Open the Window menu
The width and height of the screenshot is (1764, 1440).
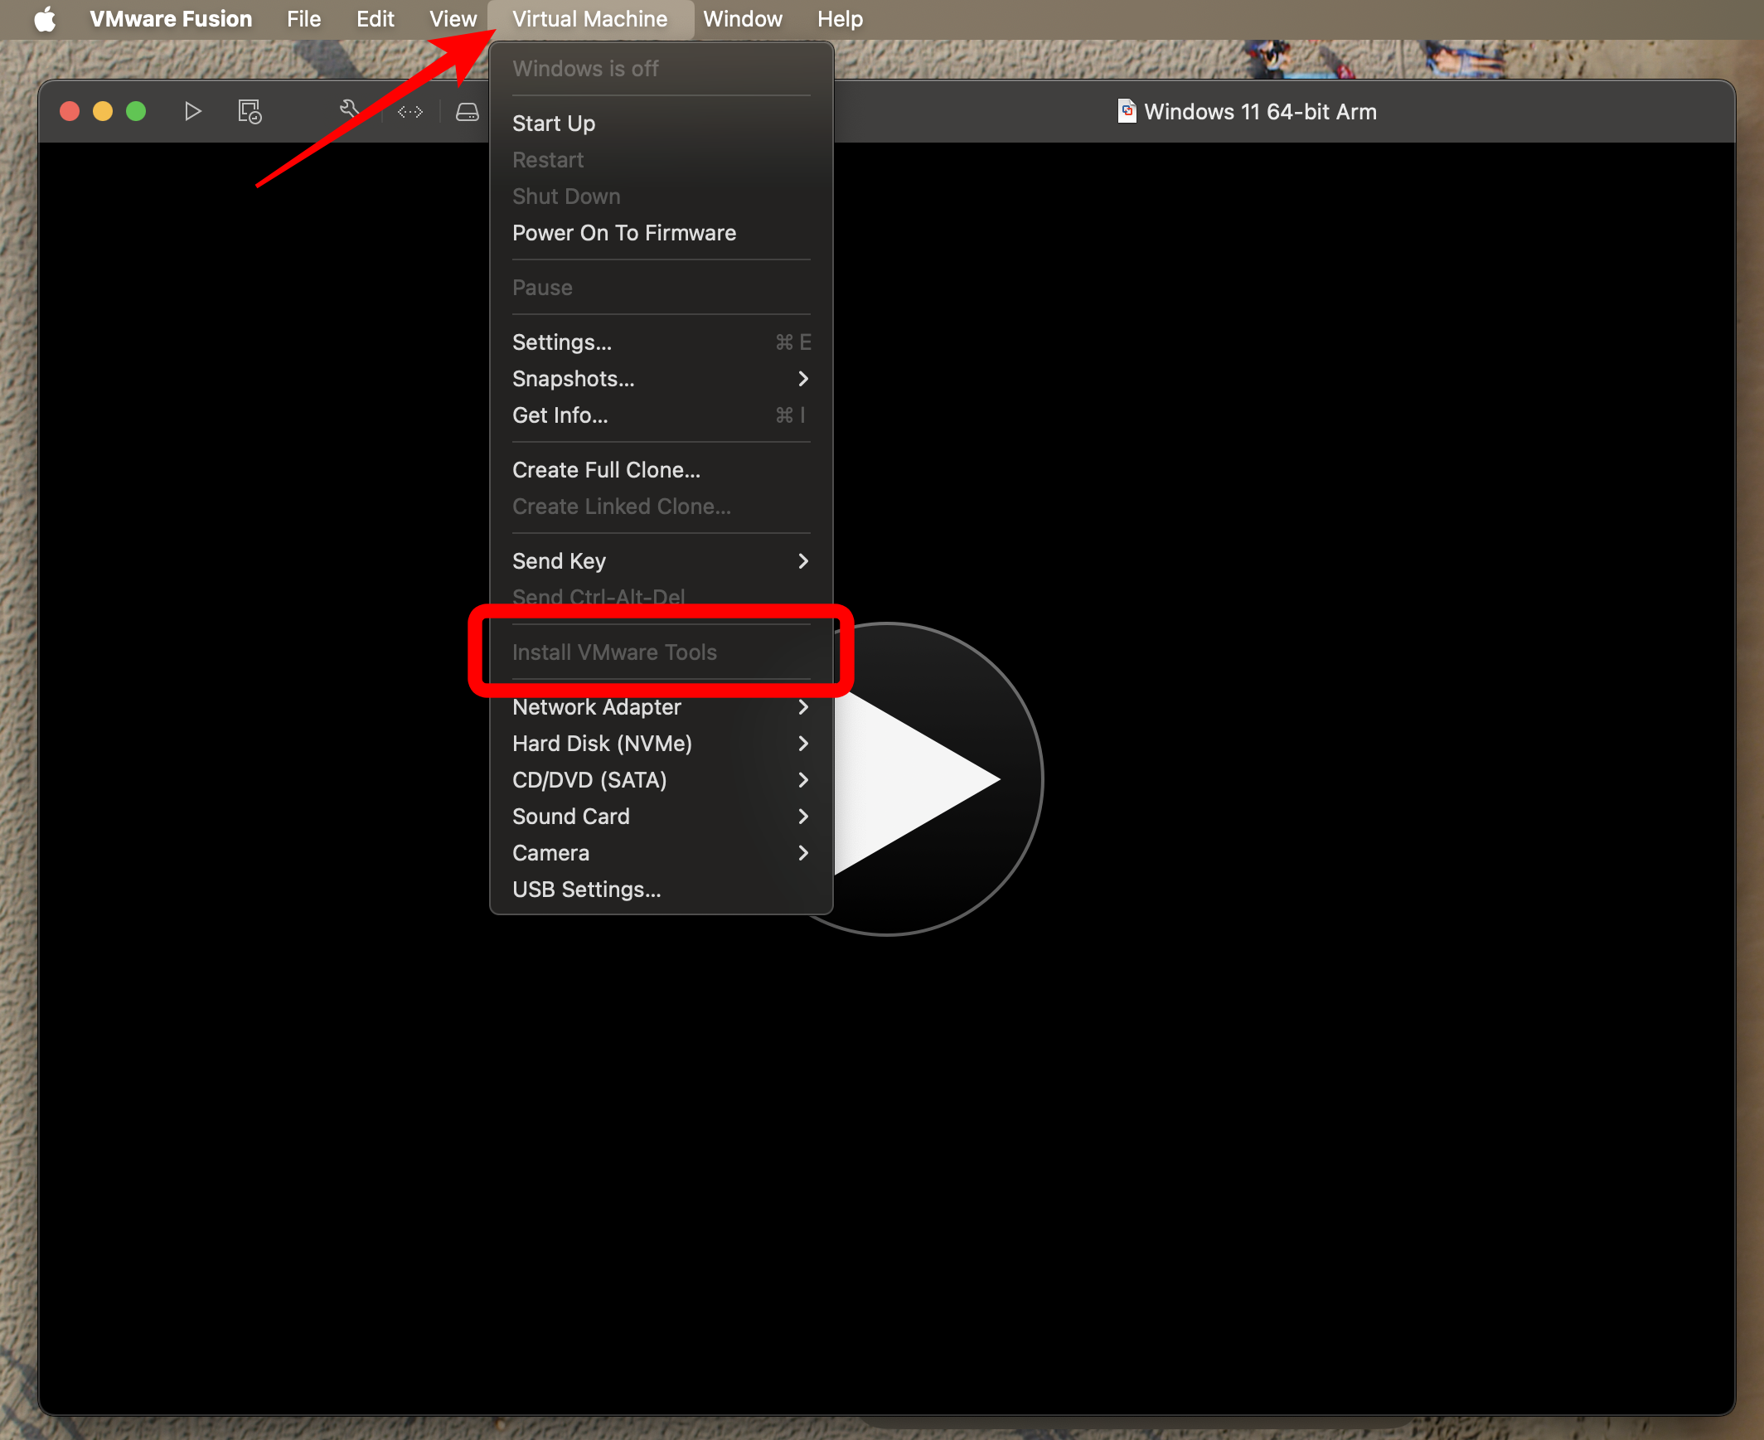tap(742, 18)
